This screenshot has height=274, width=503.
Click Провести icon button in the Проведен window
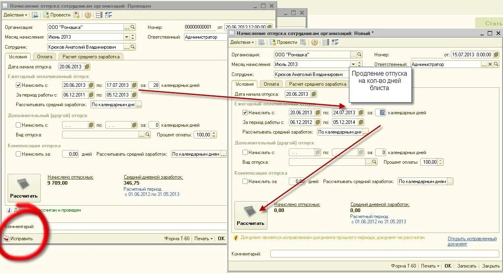pos(57,15)
